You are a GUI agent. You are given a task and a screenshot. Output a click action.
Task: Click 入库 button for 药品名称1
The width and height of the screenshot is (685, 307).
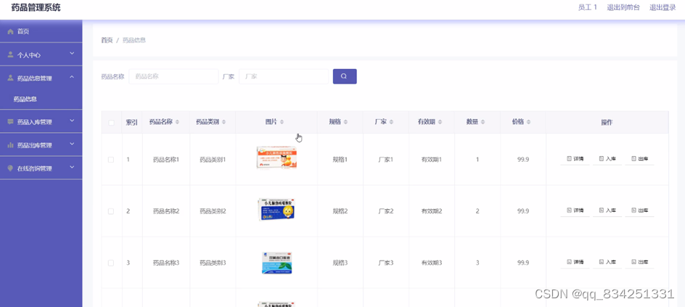(x=607, y=159)
